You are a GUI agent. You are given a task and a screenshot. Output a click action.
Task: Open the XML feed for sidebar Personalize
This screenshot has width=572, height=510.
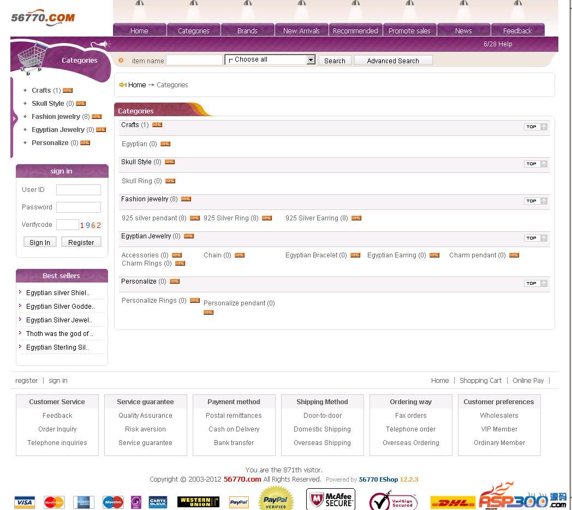(x=85, y=143)
